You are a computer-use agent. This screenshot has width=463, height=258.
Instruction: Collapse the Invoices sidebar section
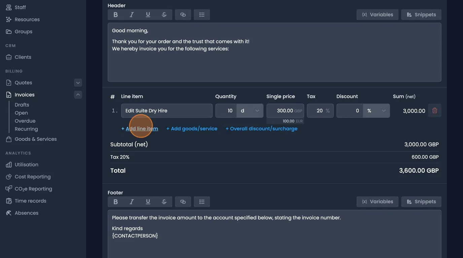click(x=78, y=94)
